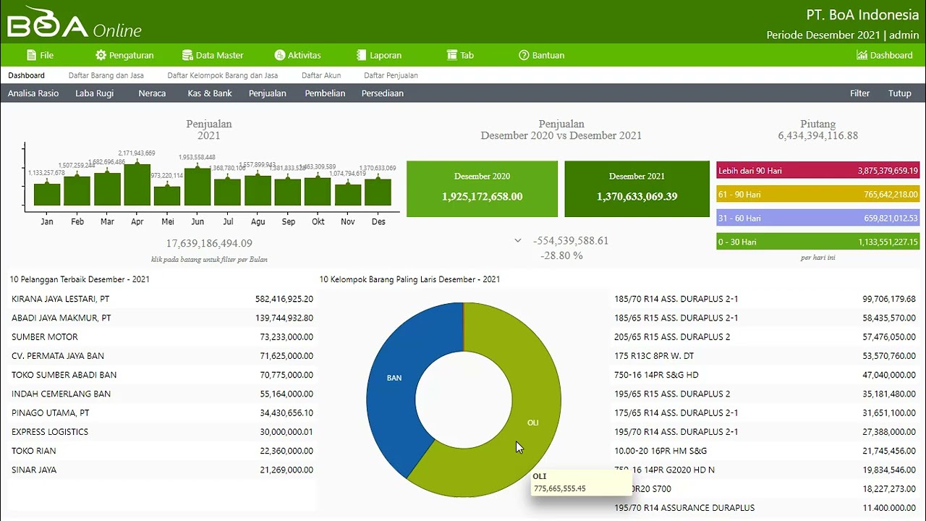Click the Tab window icon

tap(452, 55)
